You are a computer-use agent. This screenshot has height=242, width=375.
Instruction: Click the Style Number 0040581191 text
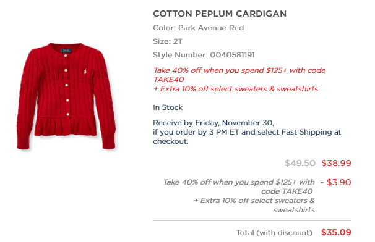click(x=204, y=55)
